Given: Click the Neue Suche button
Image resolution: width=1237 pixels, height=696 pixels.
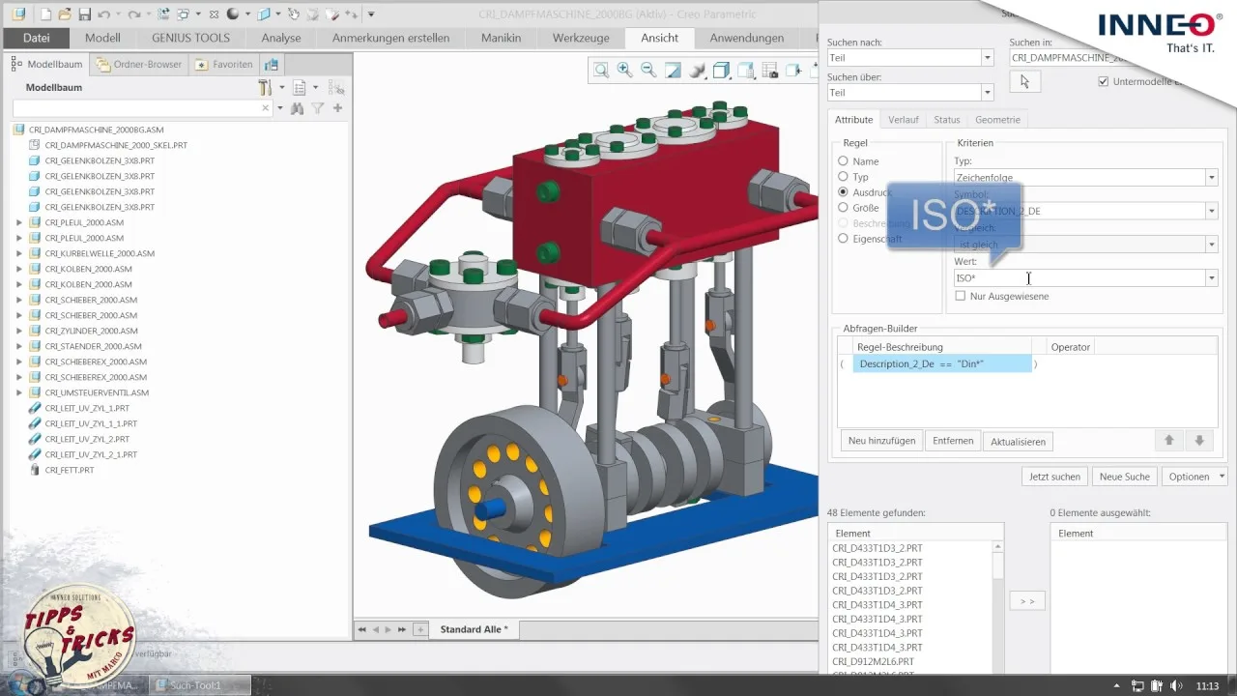Looking at the screenshot, I should click(1124, 477).
